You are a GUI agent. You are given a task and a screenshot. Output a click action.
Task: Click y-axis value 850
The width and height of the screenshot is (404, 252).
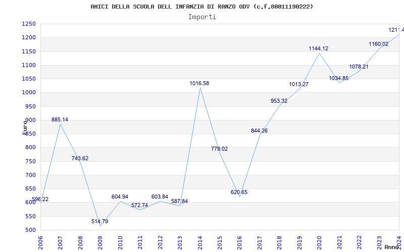point(30,134)
